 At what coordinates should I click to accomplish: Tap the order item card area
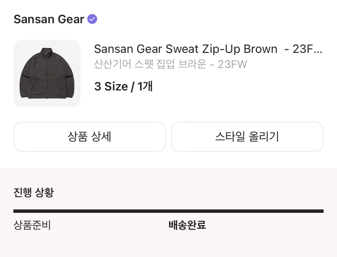click(x=168, y=73)
